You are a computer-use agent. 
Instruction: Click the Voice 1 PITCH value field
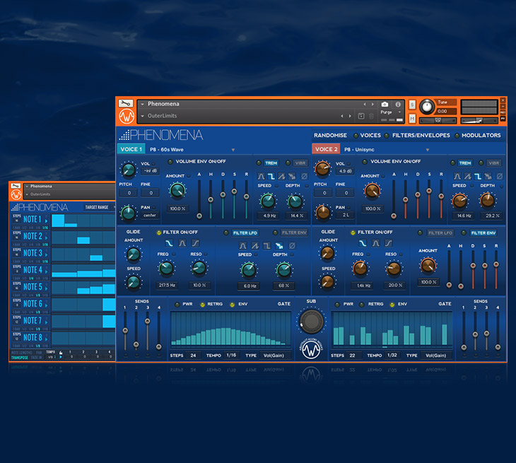coord(129,193)
